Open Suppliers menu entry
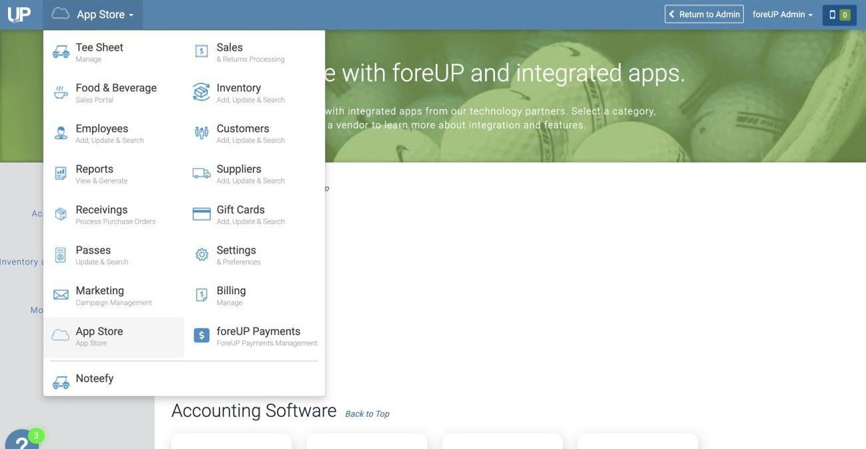Image resolution: width=866 pixels, height=449 pixels. click(x=254, y=173)
